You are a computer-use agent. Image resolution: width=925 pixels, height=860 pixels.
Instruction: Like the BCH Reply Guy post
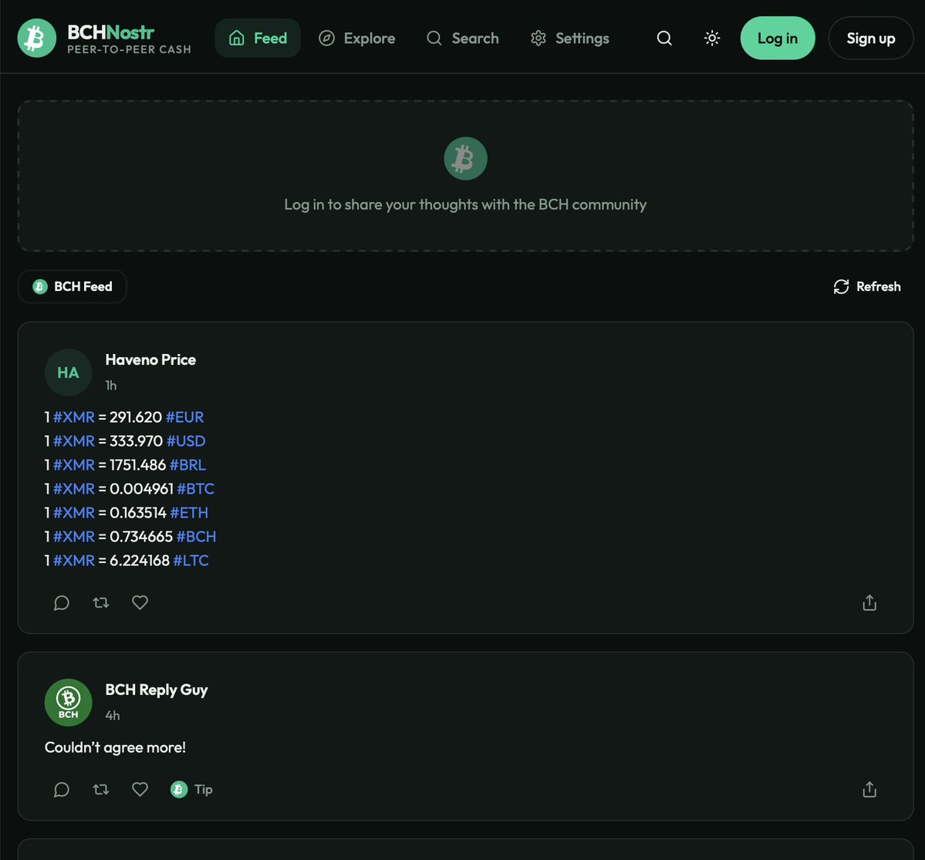point(140,790)
